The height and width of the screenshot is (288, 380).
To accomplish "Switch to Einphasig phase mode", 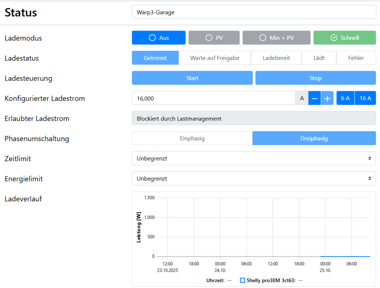I will point(192,138).
